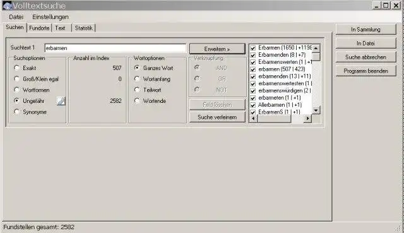
Task: Uncheck the Erbarmenswerten list entry
Action: 252,62
